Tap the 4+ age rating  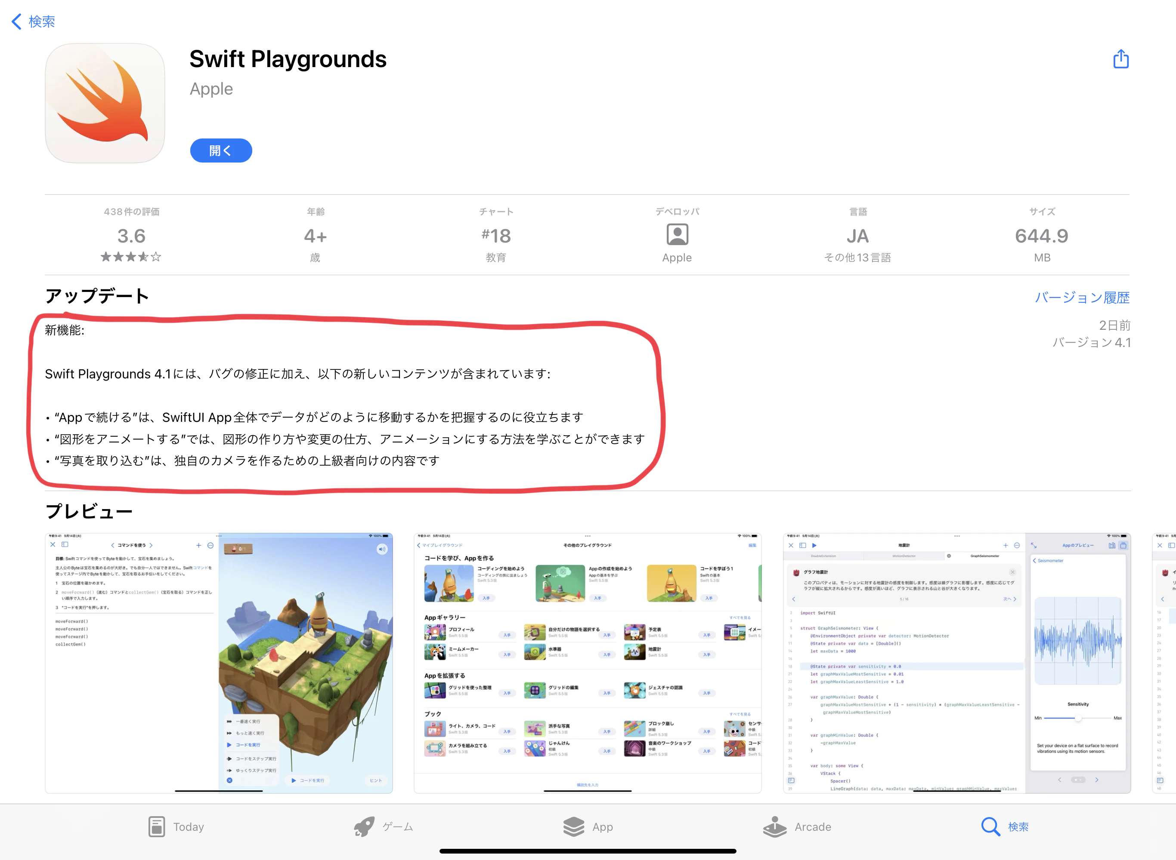[x=315, y=236]
